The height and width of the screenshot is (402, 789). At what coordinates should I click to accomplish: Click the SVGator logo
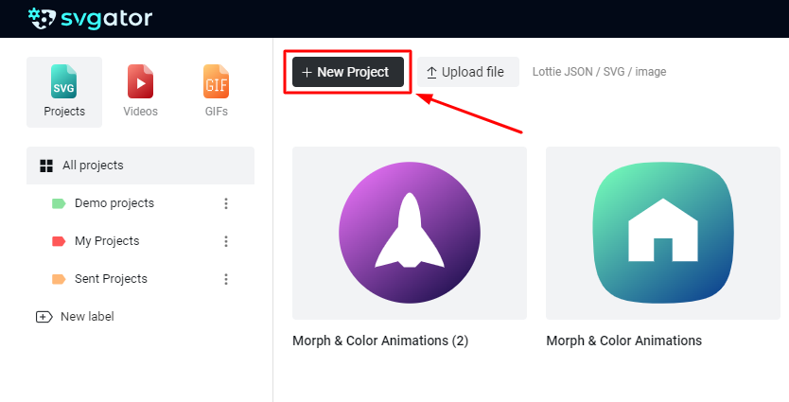90,19
